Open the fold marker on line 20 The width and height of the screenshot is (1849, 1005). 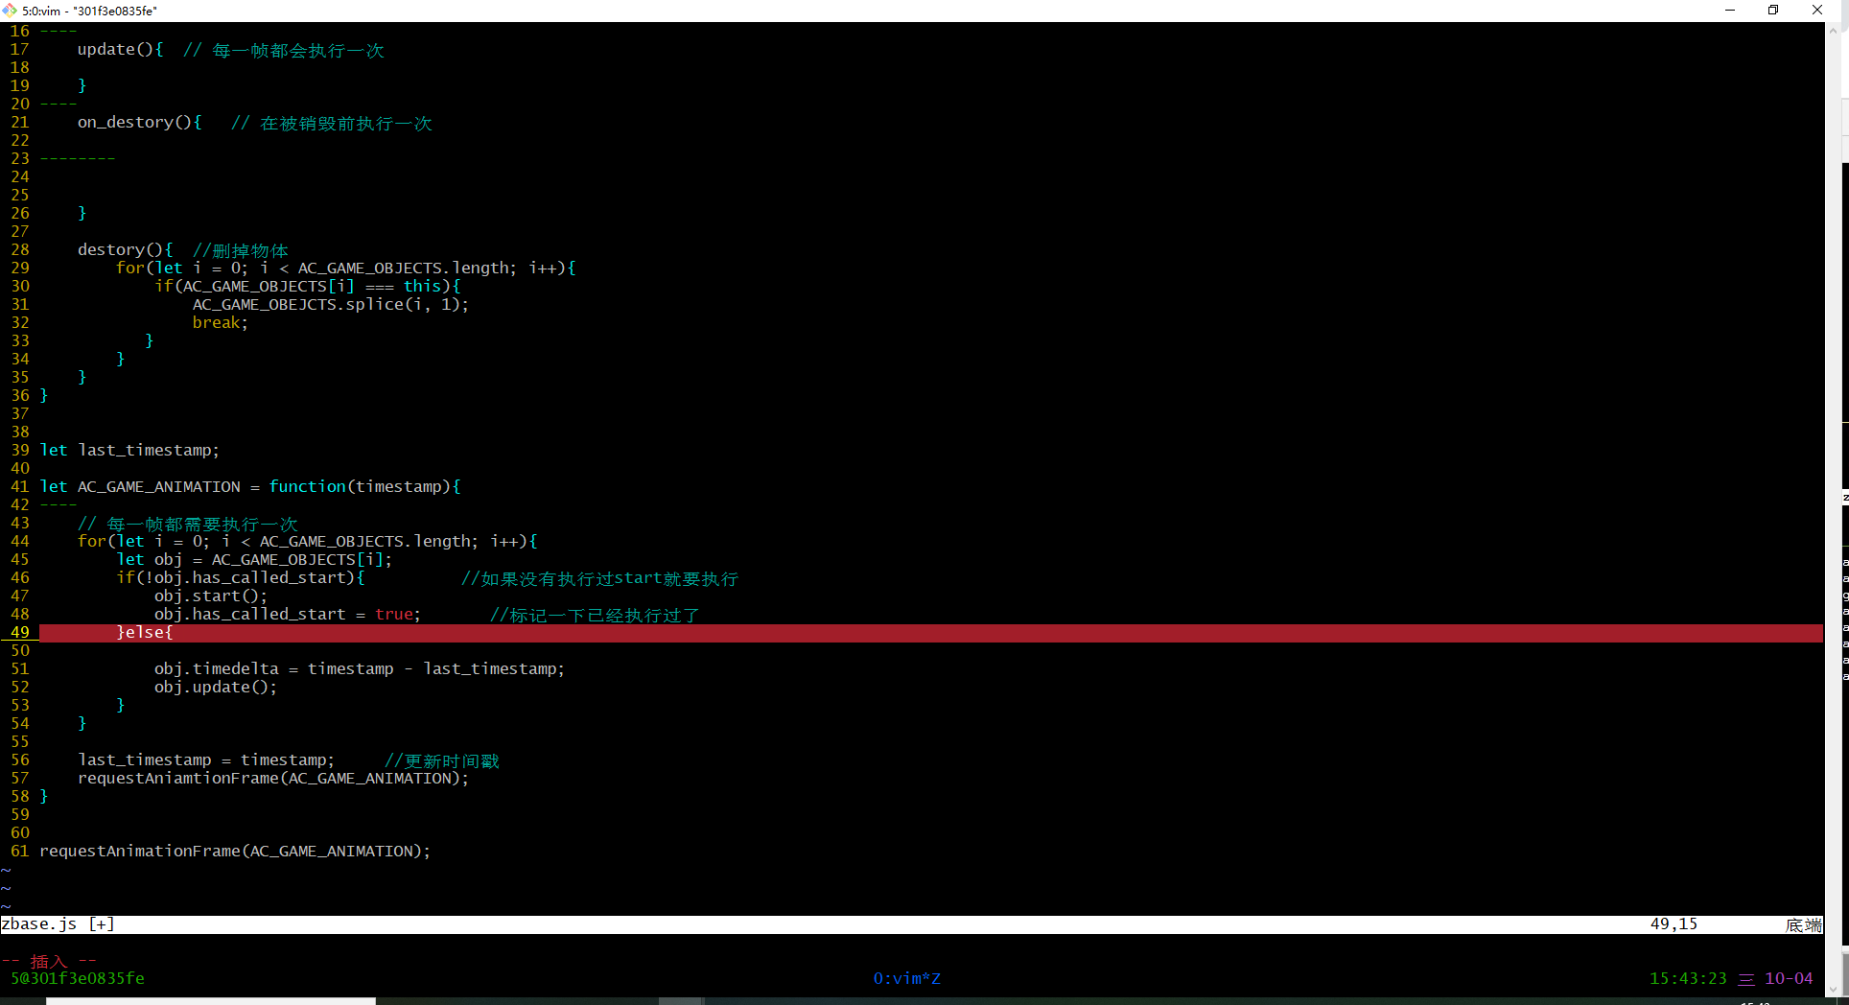tap(58, 105)
